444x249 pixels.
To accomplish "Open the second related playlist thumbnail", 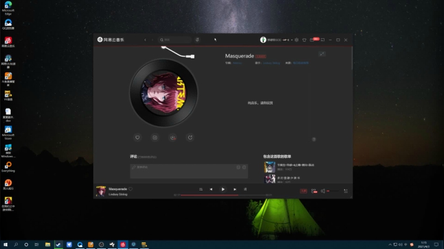I will [x=269, y=179].
